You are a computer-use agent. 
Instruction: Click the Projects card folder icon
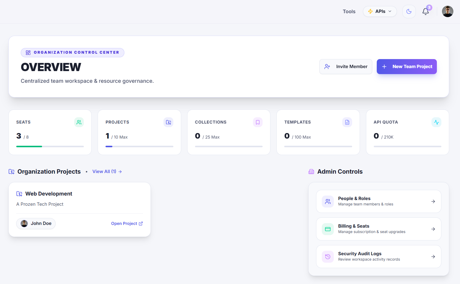tap(169, 122)
